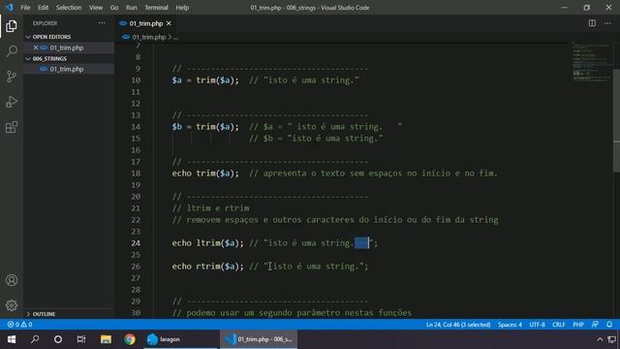Open the Go menu
Screen dimensions: 620x349
[x=114, y=8]
